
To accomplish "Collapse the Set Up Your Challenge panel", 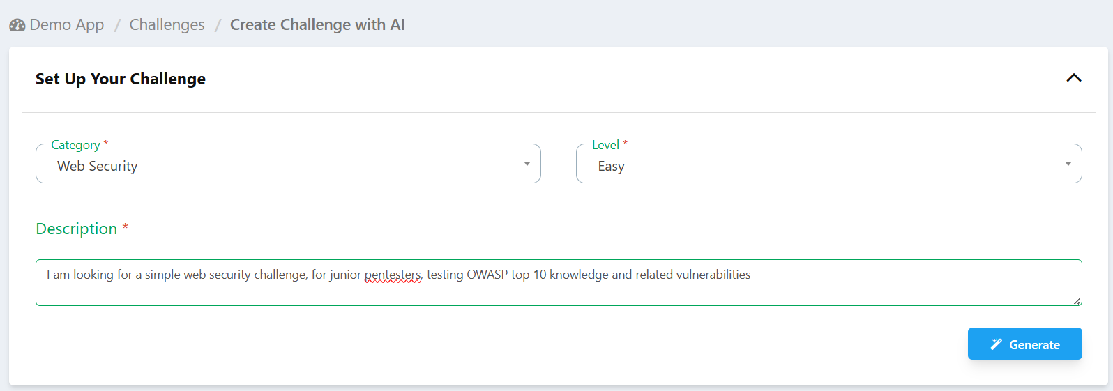I will pos(1074,78).
